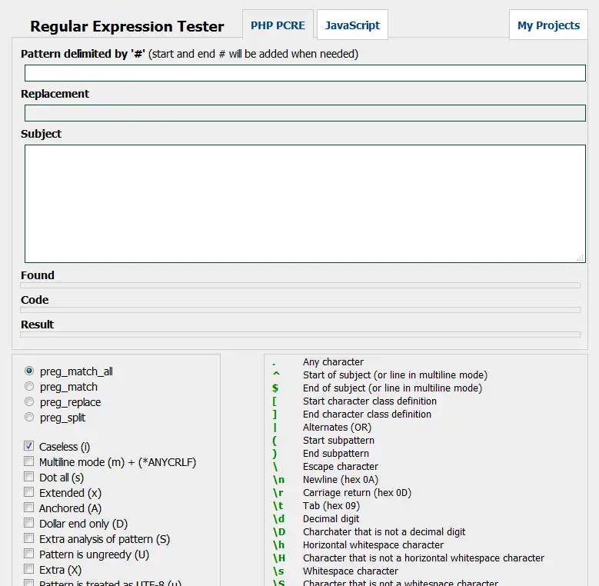Click the \d decimal digit reference entry
599x586 pixels.
pyautogui.click(x=278, y=518)
